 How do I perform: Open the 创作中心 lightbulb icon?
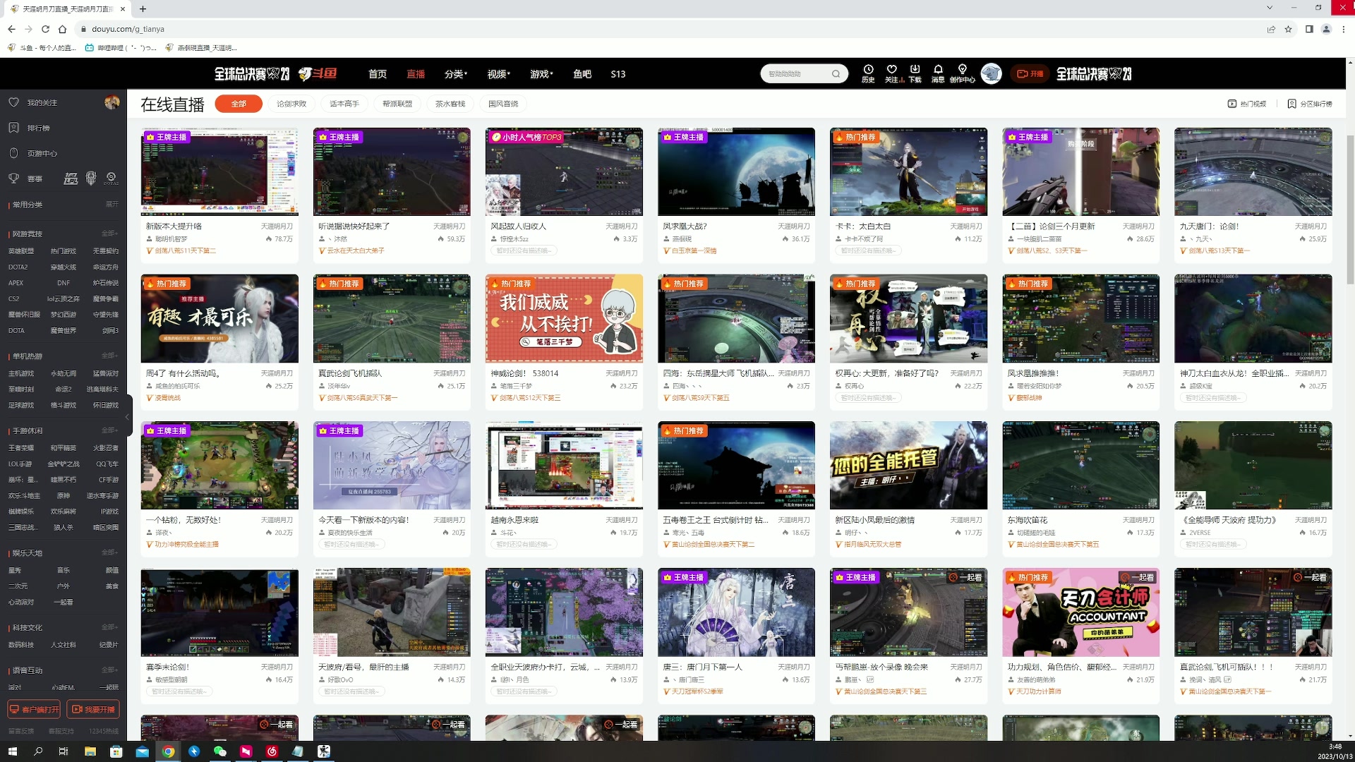[x=962, y=70]
